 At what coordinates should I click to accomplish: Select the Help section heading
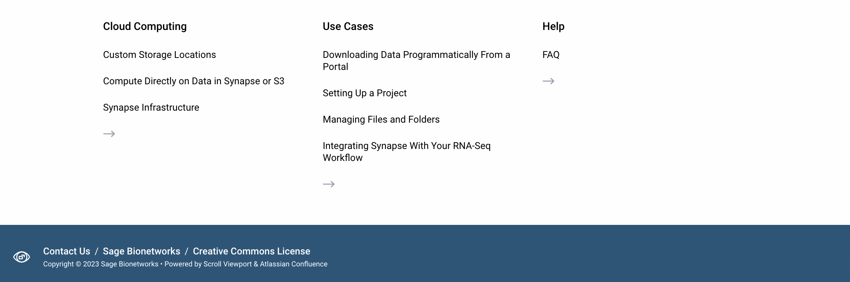553,26
